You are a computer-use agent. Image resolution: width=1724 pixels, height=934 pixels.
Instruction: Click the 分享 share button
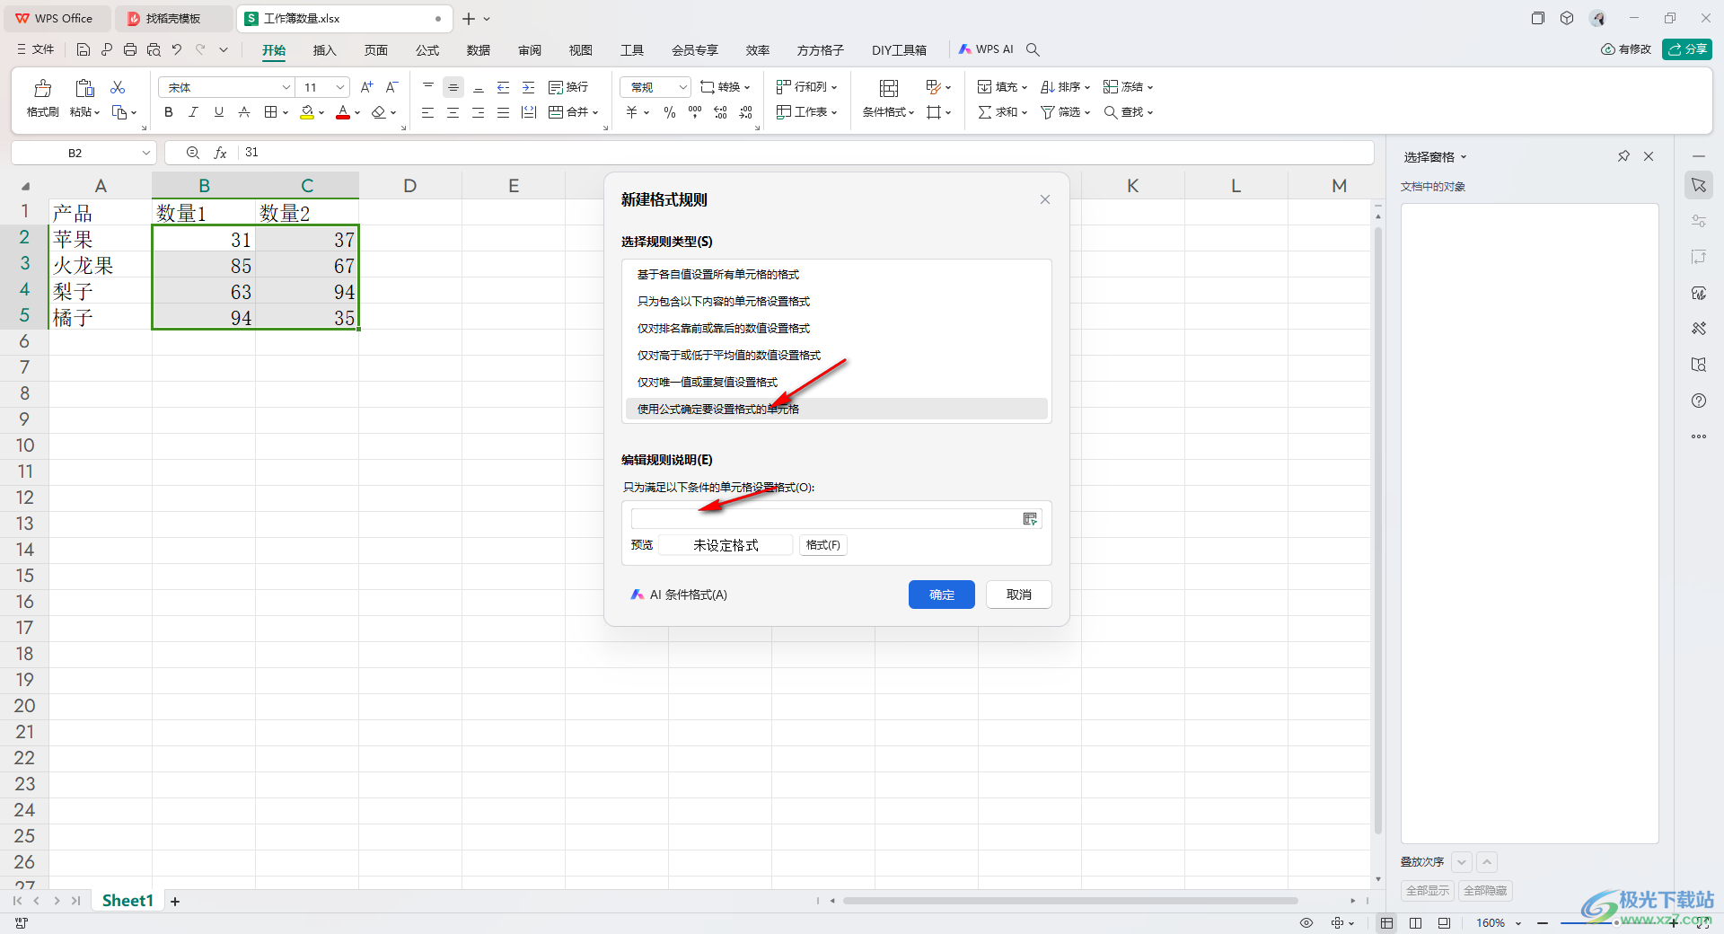click(x=1687, y=49)
